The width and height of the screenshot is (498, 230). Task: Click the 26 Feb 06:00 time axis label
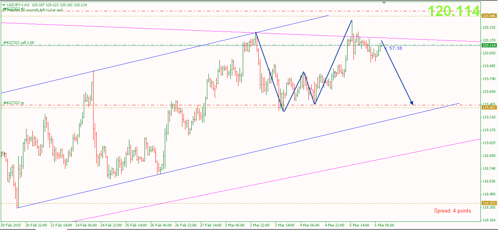point(161,225)
